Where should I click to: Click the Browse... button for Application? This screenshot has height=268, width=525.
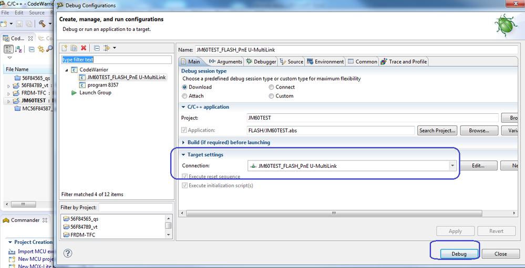(479, 130)
